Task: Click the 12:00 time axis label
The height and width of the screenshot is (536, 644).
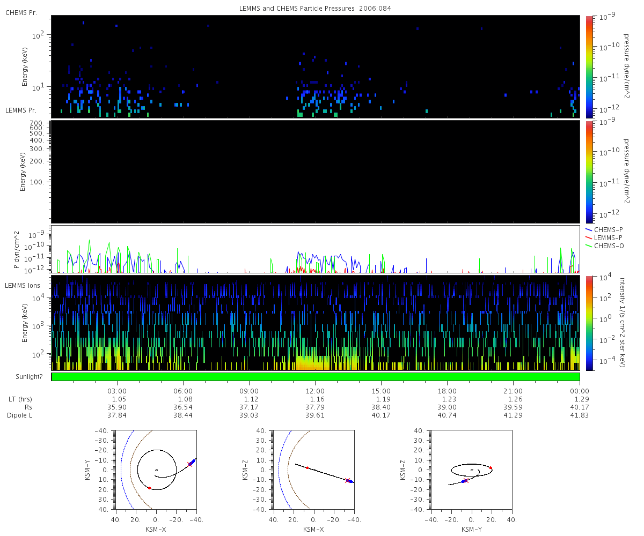Action: (315, 391)
